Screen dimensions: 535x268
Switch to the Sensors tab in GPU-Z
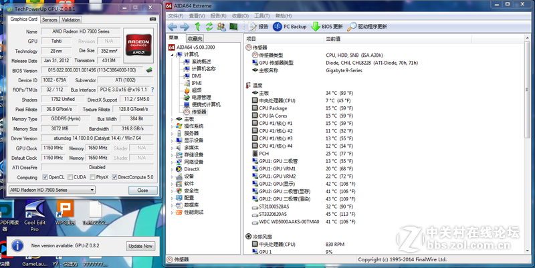[x=49, y=20]
